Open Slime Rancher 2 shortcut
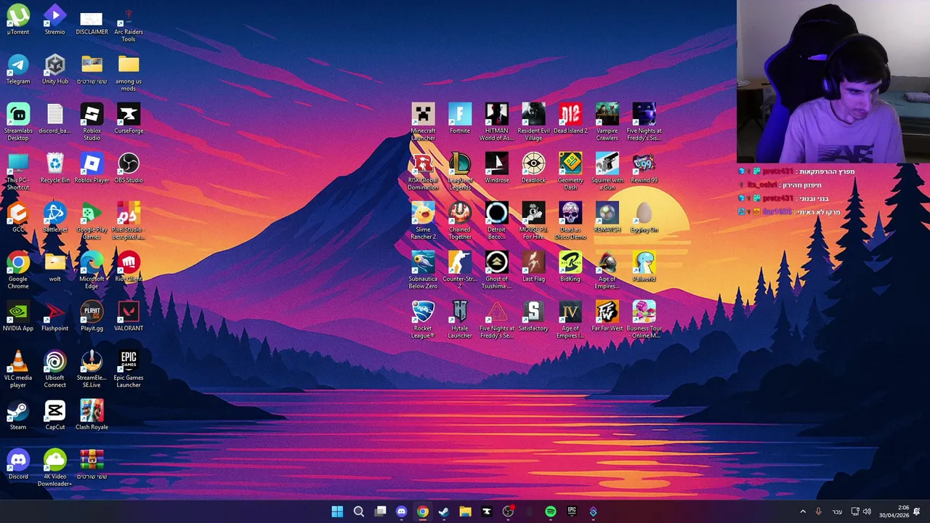This screenshot has width=930, height=523. coord(423,221)
